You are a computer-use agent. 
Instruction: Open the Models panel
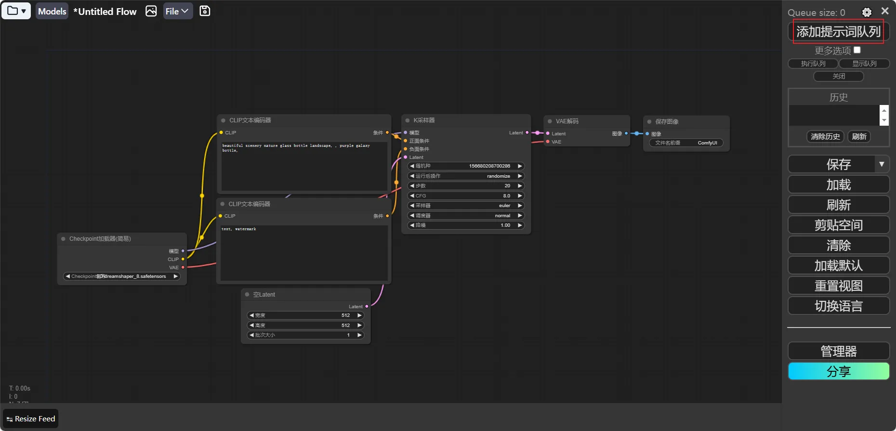coord(52,11)
